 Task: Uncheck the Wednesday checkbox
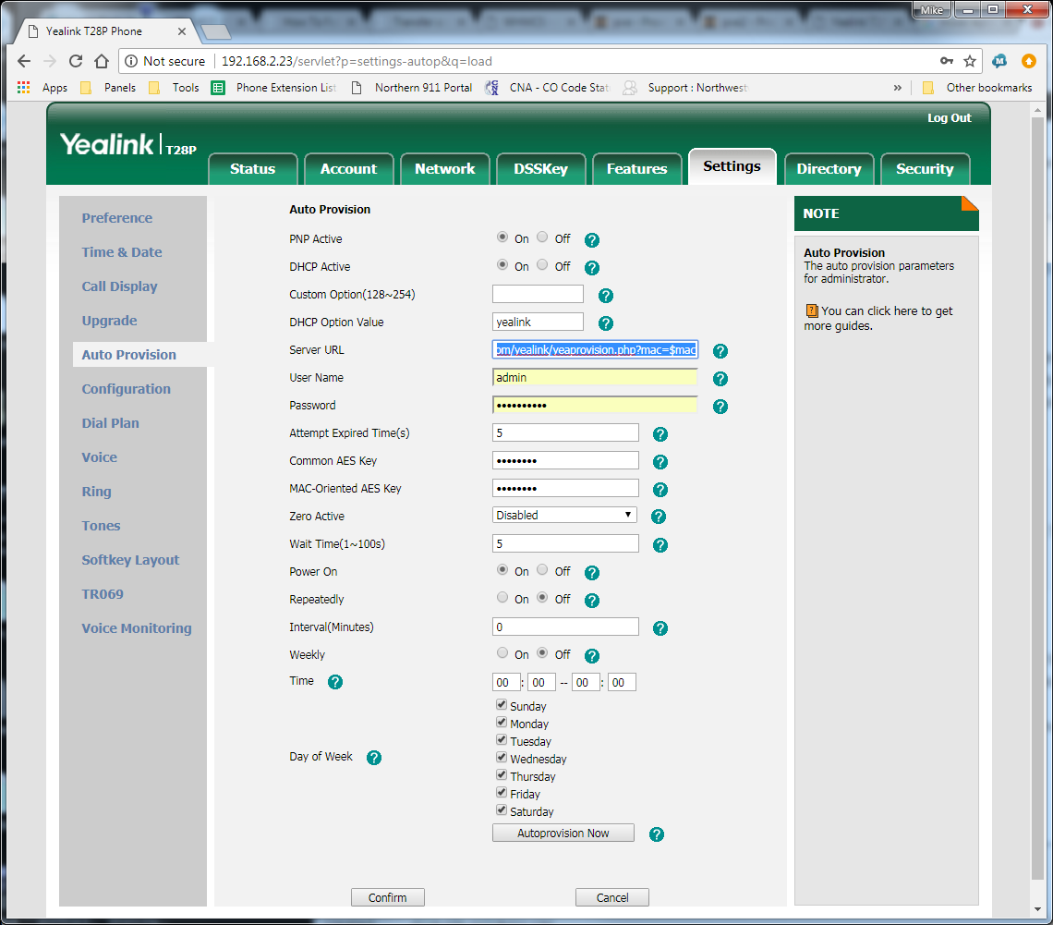[502, 757]
